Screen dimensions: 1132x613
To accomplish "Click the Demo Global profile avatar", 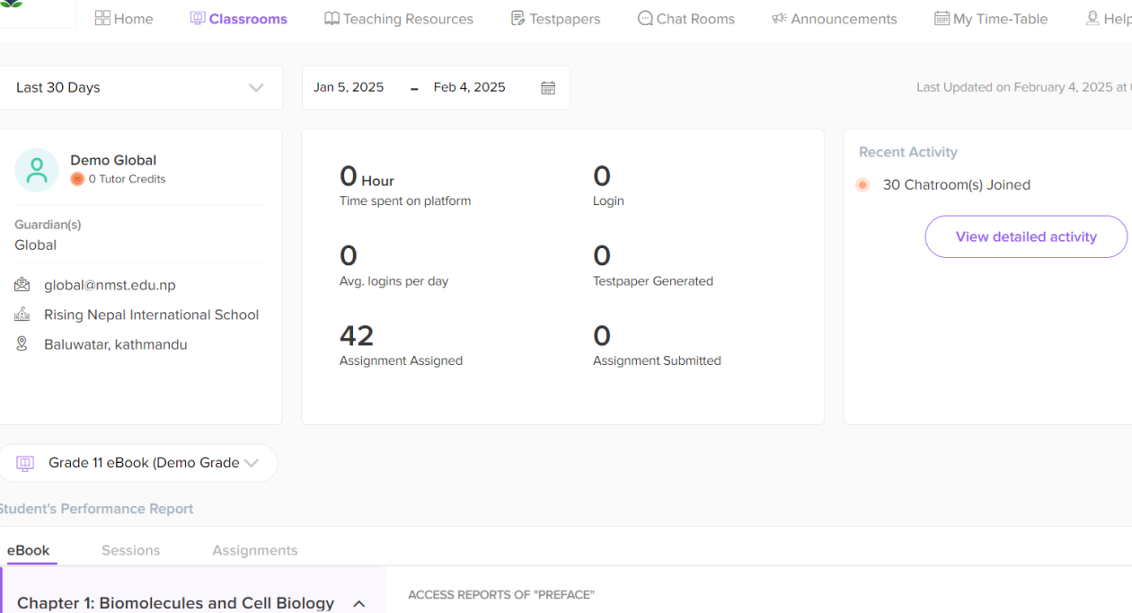I will (37, 170).
